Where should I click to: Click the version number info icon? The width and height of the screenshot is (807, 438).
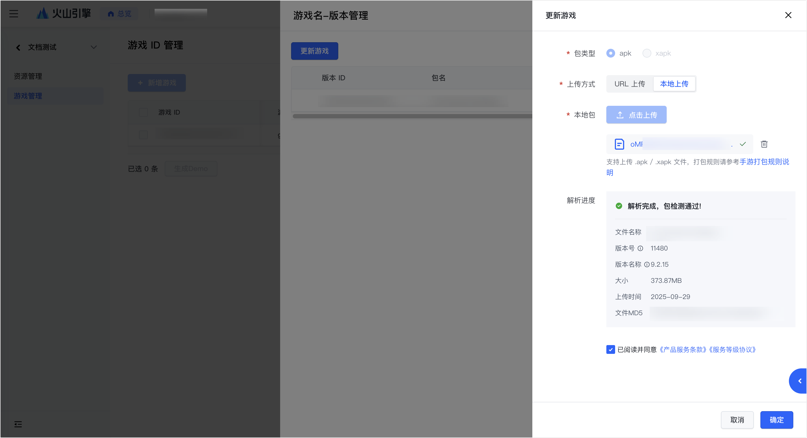(640, 248)
